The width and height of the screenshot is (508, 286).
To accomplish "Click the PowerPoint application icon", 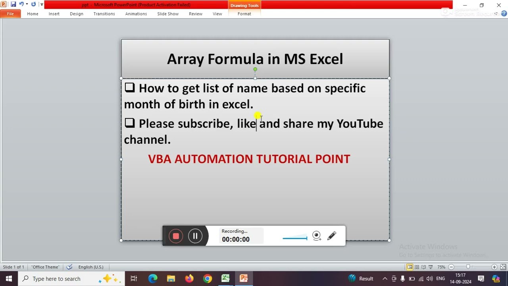I will click(x=4, y=4).
